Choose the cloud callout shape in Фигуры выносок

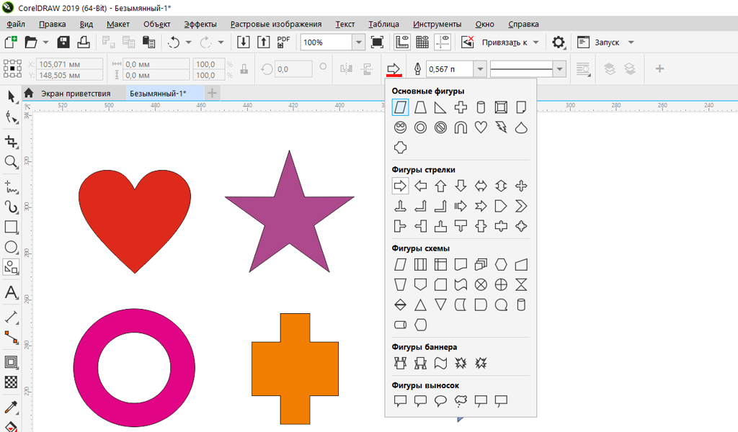pyautogui.click(x=461, y=400)
